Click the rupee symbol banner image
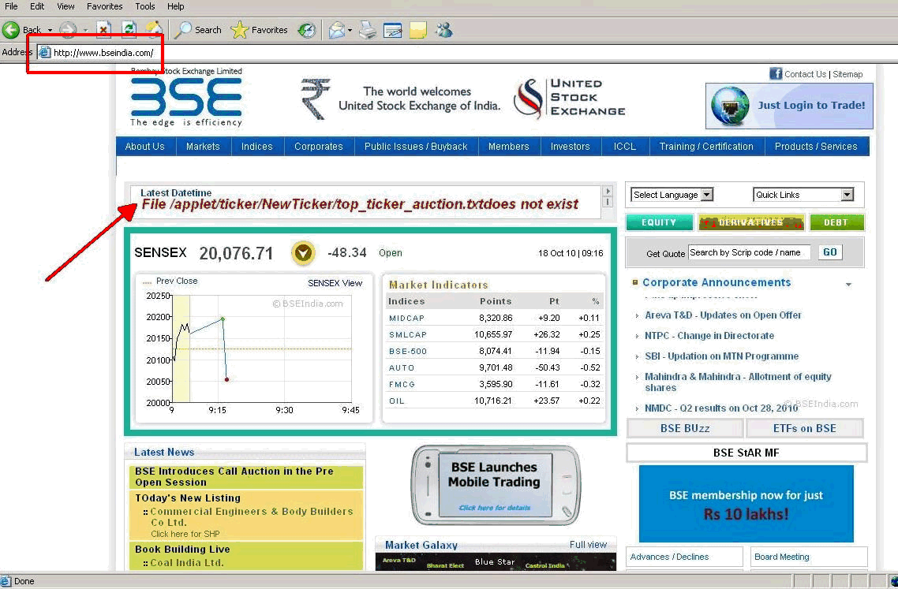 316,99
